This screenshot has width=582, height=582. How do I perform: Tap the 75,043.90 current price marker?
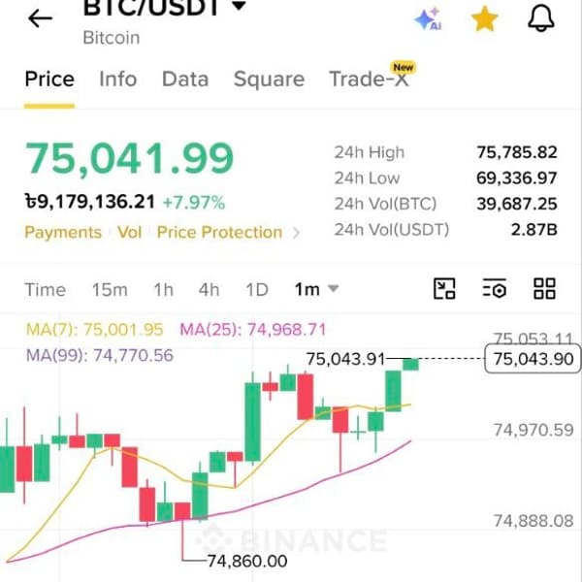coord(533,359)
